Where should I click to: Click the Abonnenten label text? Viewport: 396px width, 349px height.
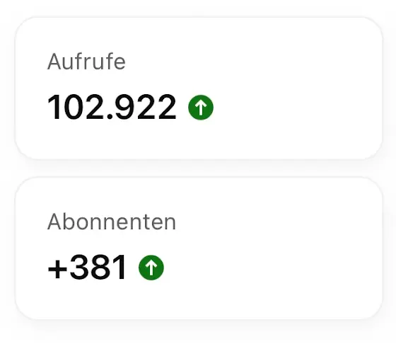pyautogui.click(x=112, y=222)
